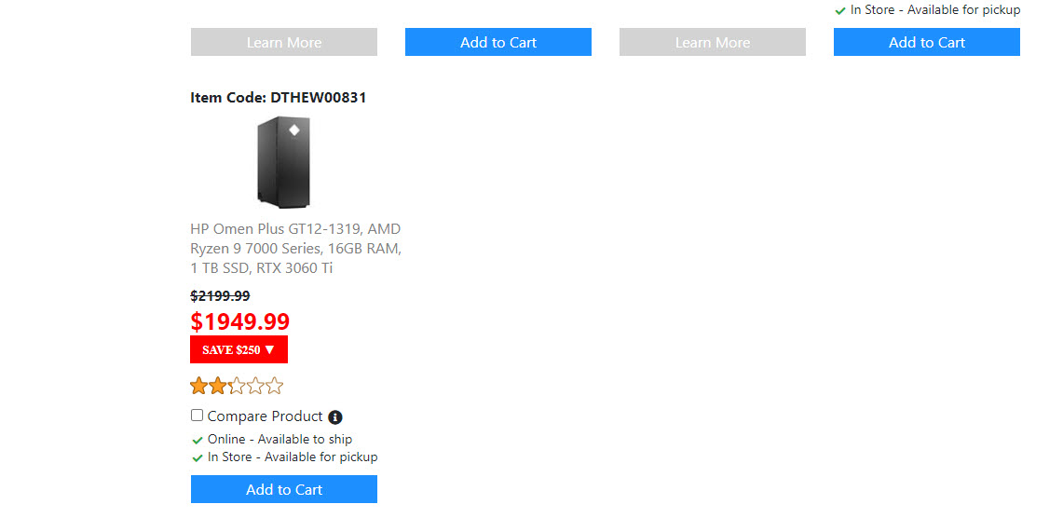Click the second filled rating star
This screenshot has width=1063, height=518.
[x=217, y=386]
